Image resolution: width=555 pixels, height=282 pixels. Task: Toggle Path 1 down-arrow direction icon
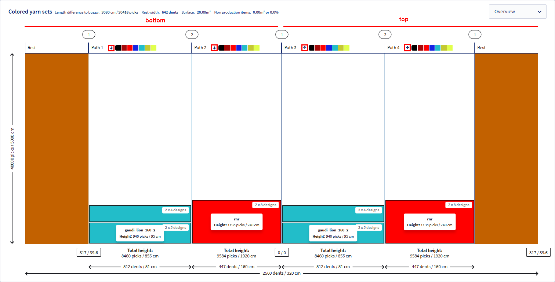coord(111,48)
